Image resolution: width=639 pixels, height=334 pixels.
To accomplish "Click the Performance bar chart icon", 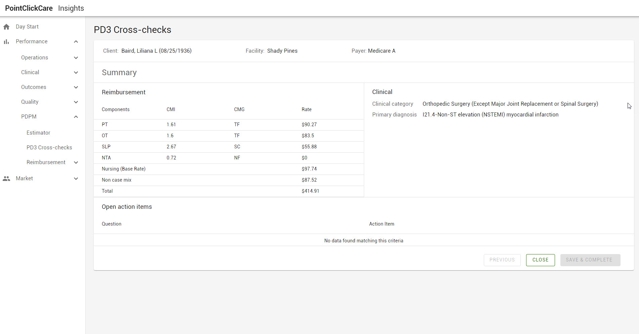I will (6, 42).
